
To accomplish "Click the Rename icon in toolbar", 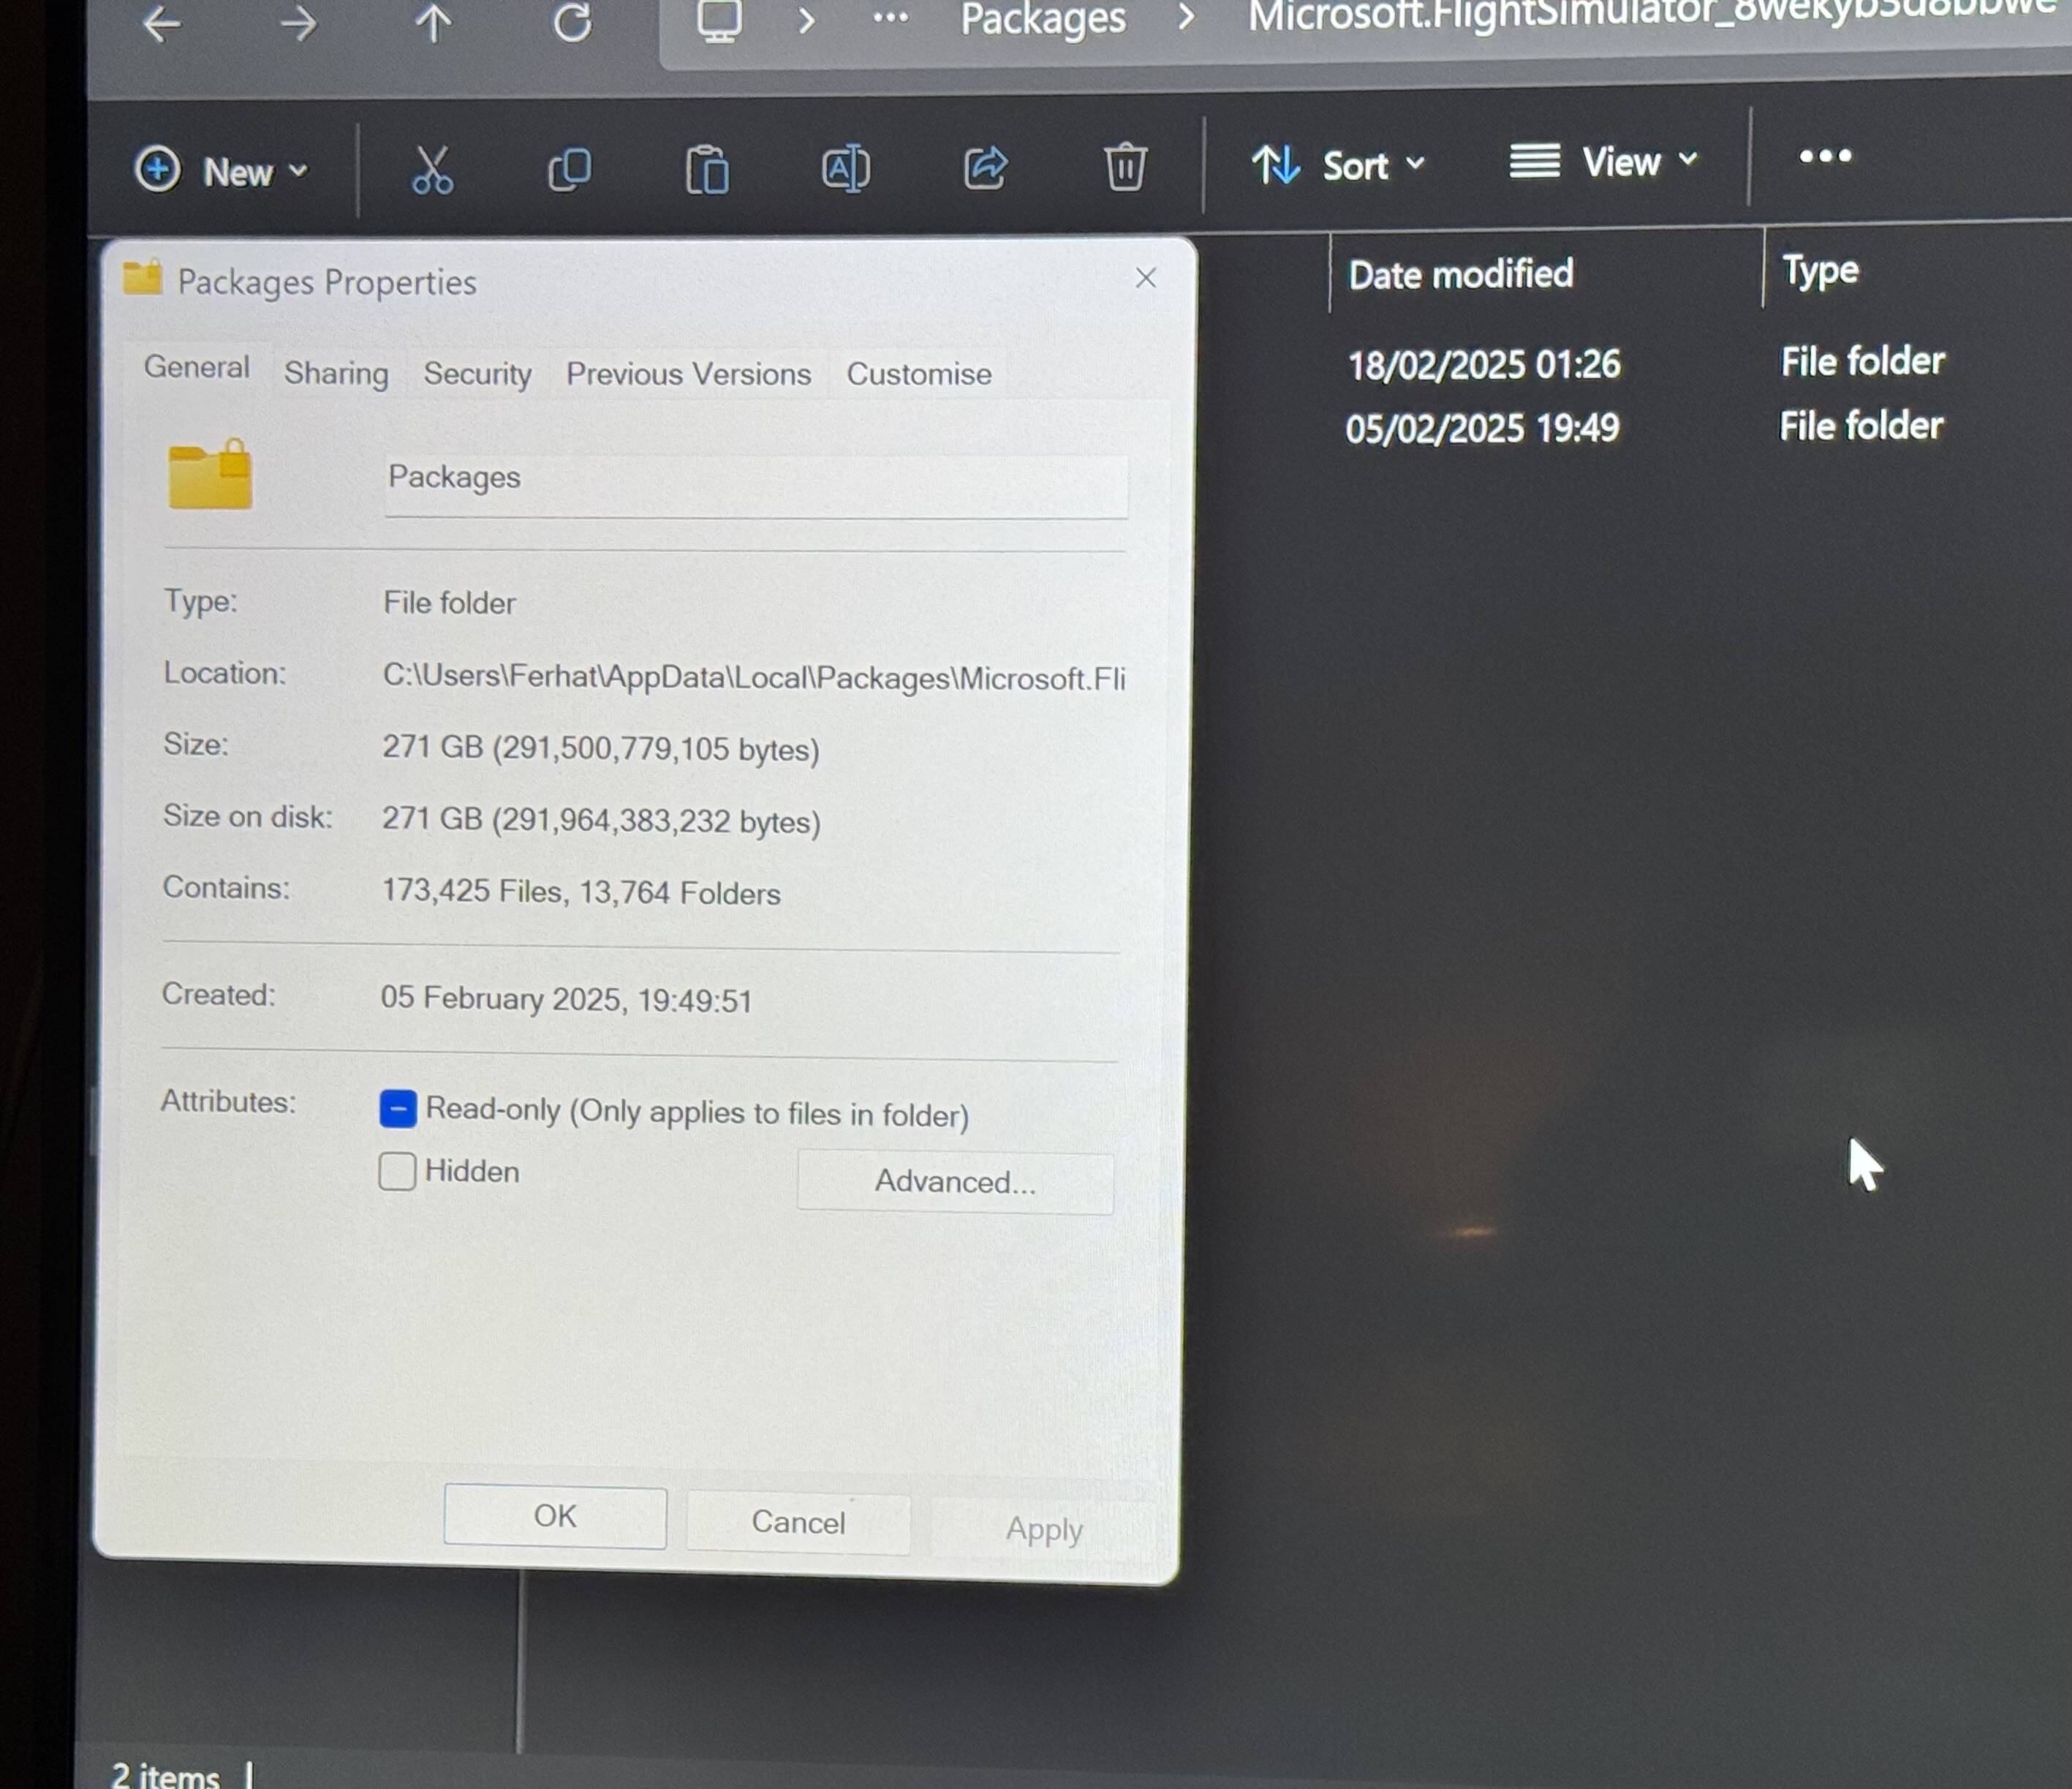I will coord(845,168).
